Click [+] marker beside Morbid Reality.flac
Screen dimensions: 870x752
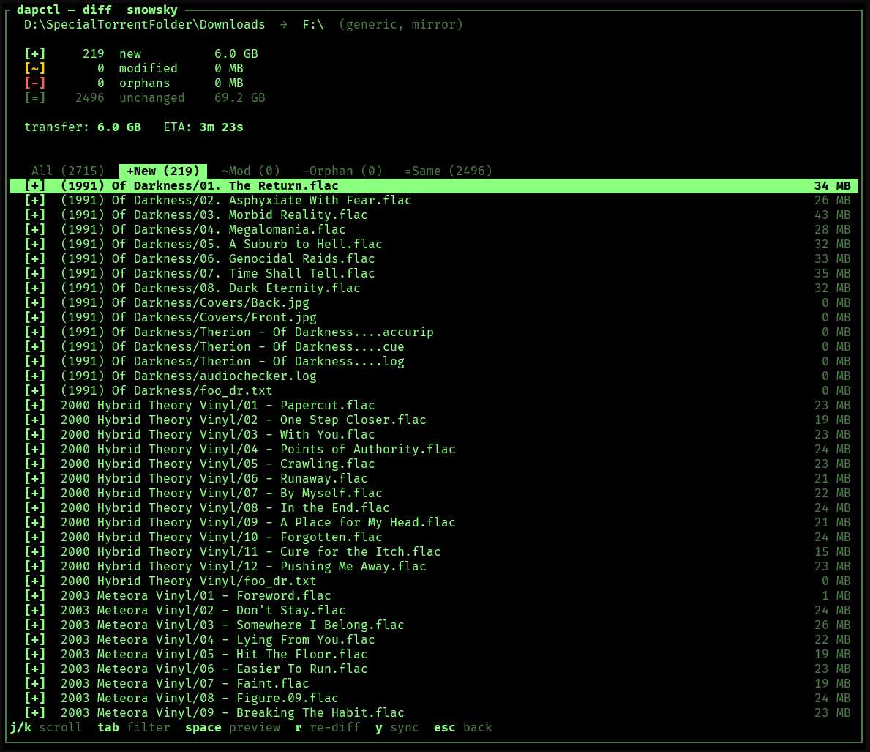[35, 215]
